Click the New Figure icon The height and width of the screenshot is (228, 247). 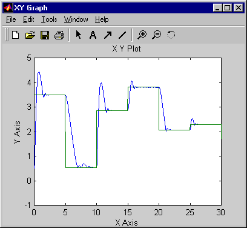click(x=16, y=35)
